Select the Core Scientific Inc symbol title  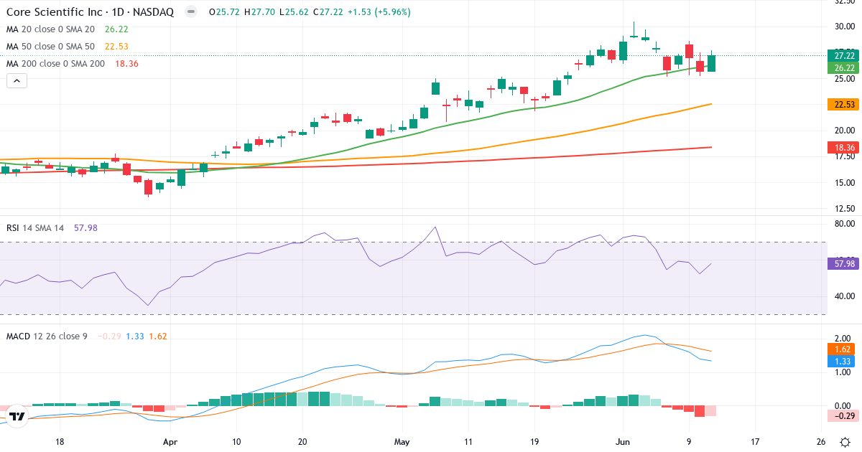pyautogui.click(x=90, y=12)
